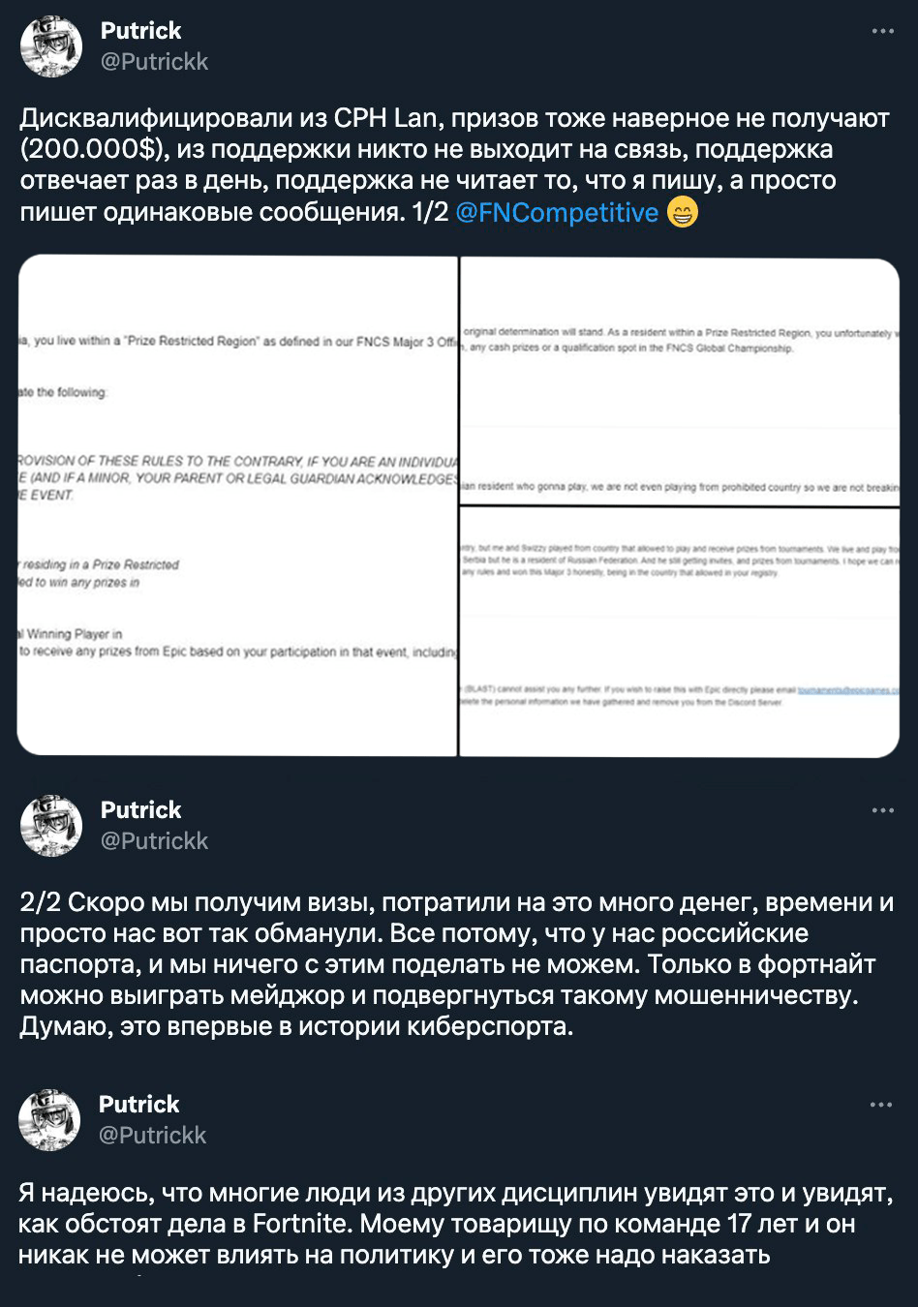Click the @Putrickk handle on the last tweet
Image resolution: width=918 pixels, height=1307 pixels.
(x=152, y=1136)
